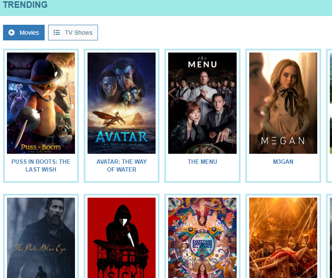
Task: Open the Avatar: The Way of Water poster
Action: click(121, 103)
